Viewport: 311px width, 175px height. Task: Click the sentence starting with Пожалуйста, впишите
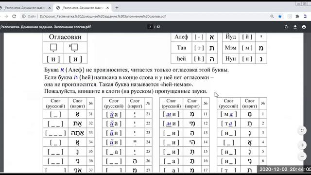pyautogui.click(x=126, y=91)
